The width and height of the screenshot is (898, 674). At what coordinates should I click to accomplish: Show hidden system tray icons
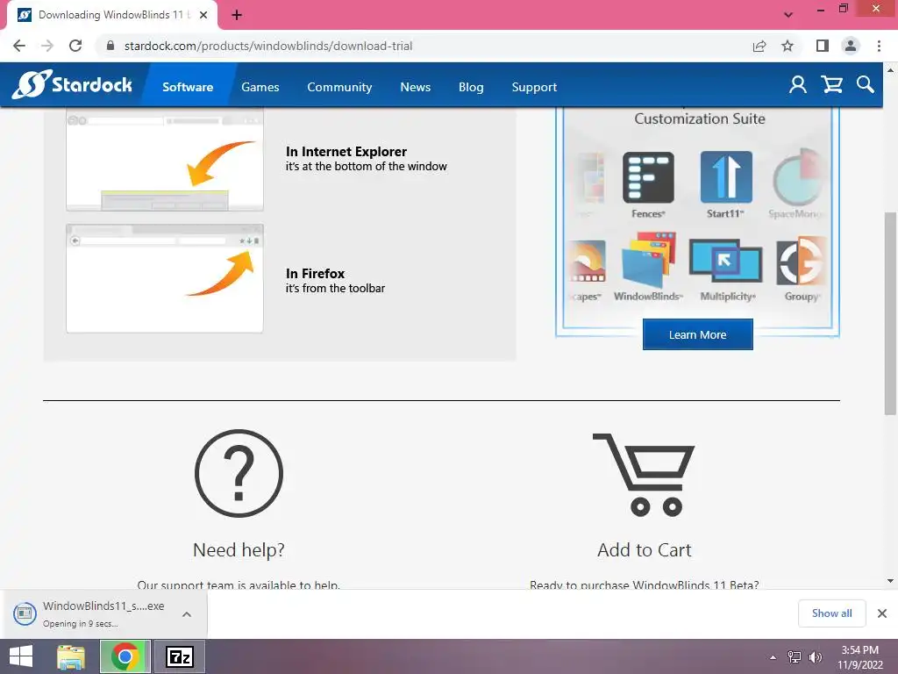[x=773, y=657]
